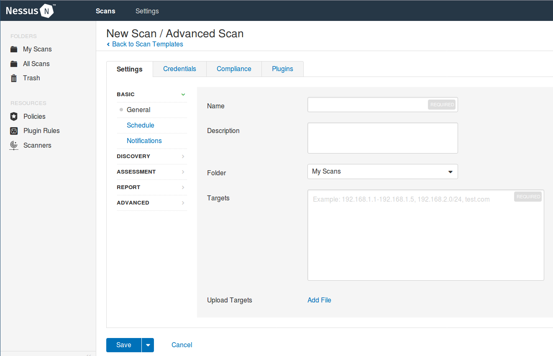553x356 pixels.
Task: Select the Settings tab
Action: pyautogui.click(x=130, y=69)
